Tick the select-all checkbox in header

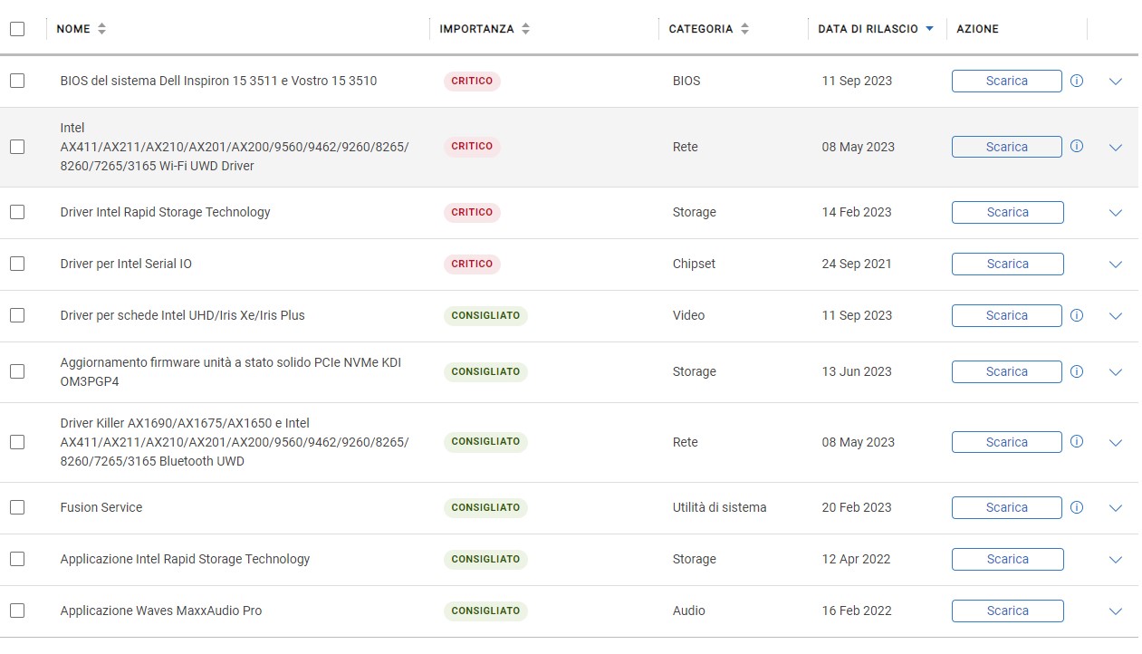click(17, 29)
